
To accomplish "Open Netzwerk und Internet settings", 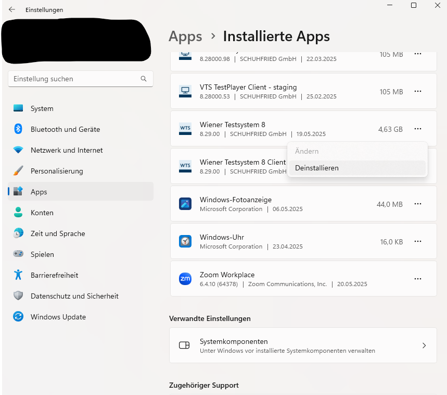I will (x=67, y=150).
